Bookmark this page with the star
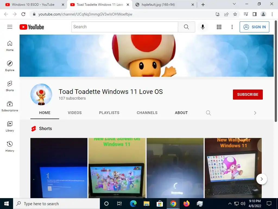This screenshot has height=209, width=278. pyautogui.click(x=235, y=14)
